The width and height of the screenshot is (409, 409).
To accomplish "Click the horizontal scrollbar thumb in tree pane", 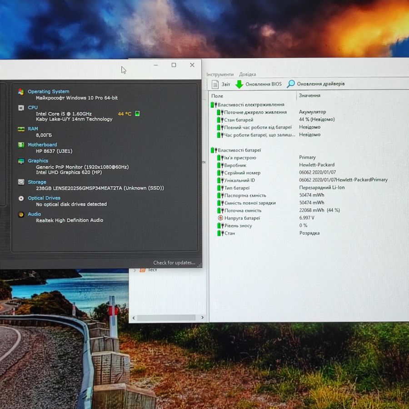I will [166, 318].
